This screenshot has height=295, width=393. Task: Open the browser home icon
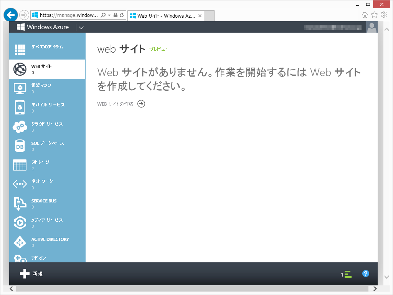pos(365,15)
